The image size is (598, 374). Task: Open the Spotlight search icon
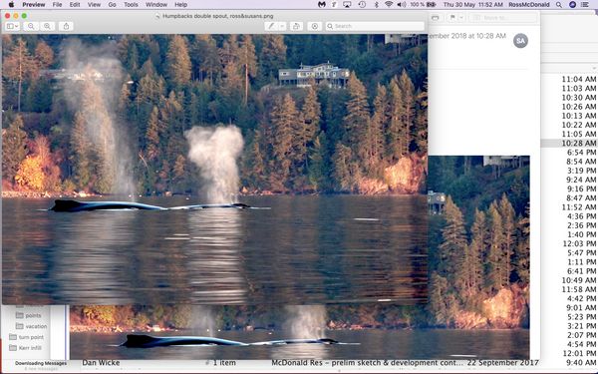tap(559, 5)
